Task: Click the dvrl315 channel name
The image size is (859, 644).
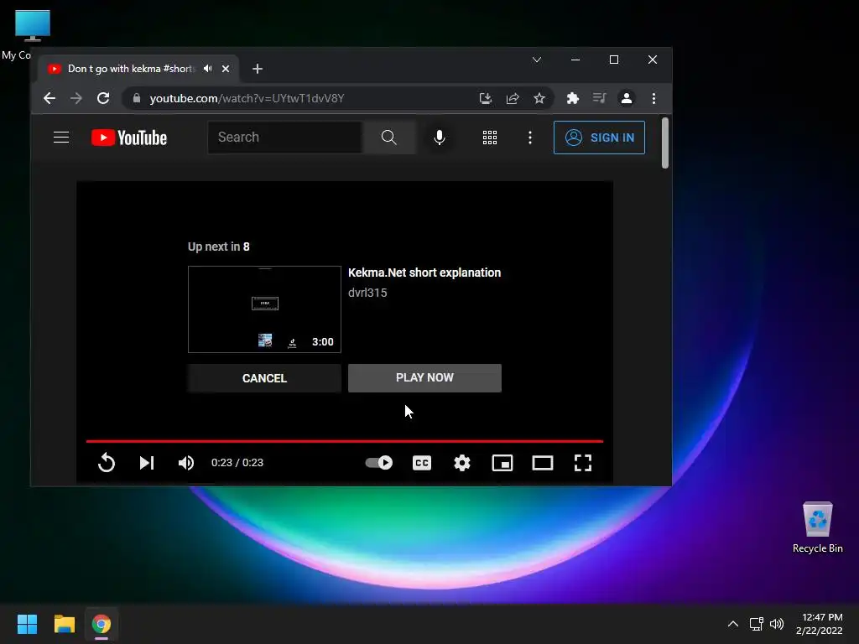Action: pos(367,293)
